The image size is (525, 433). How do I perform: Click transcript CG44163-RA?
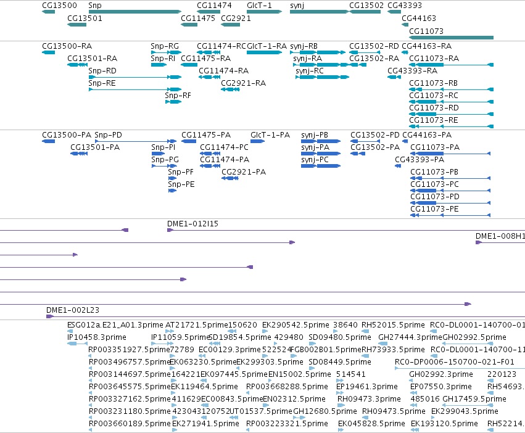tap(405, 52)
